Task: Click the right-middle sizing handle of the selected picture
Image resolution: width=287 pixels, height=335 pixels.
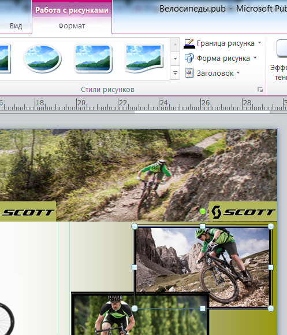Action: 271,267
